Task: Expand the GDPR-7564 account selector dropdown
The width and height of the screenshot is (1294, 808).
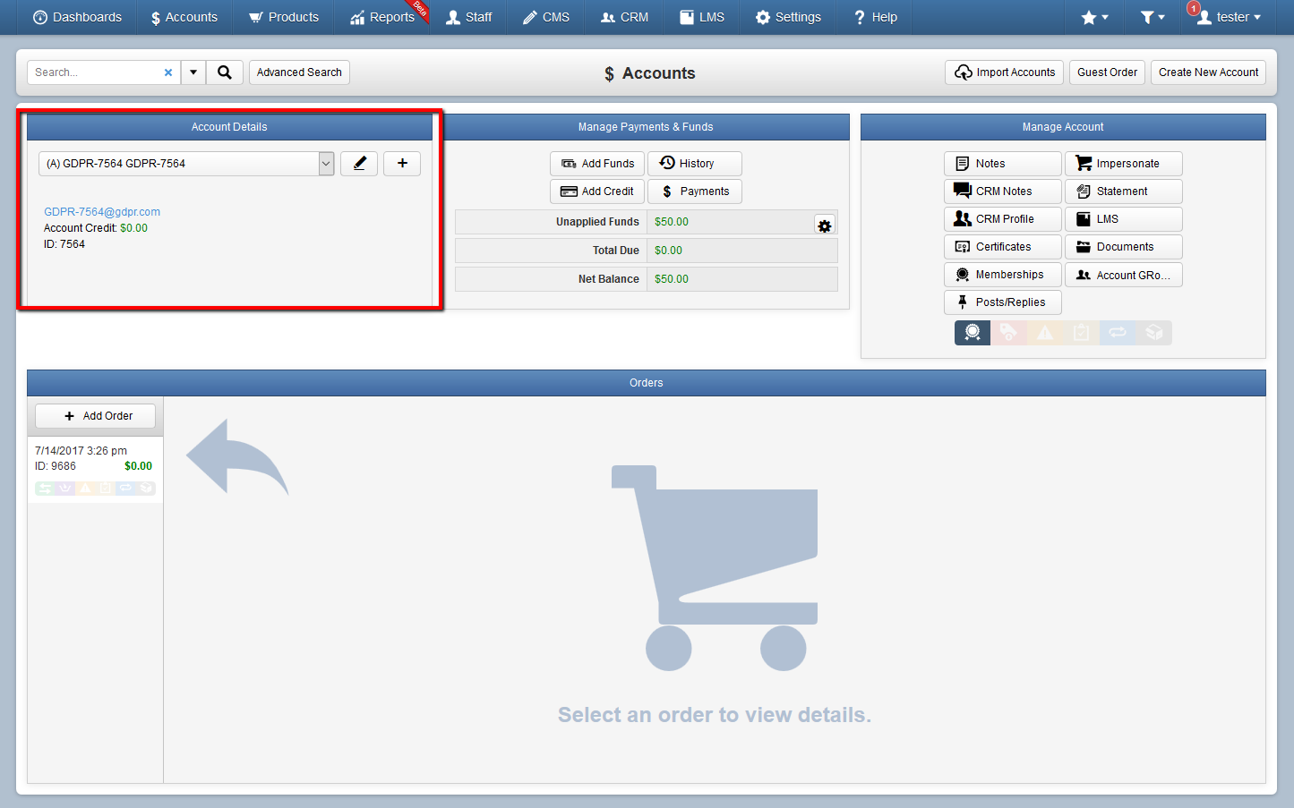Action: (186, 164)
